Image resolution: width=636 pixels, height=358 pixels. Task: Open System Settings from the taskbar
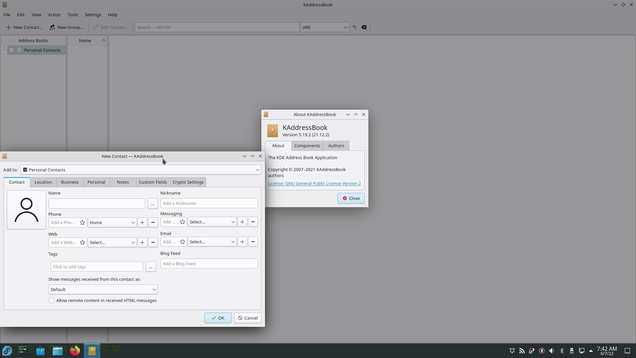tap(23, 350)
